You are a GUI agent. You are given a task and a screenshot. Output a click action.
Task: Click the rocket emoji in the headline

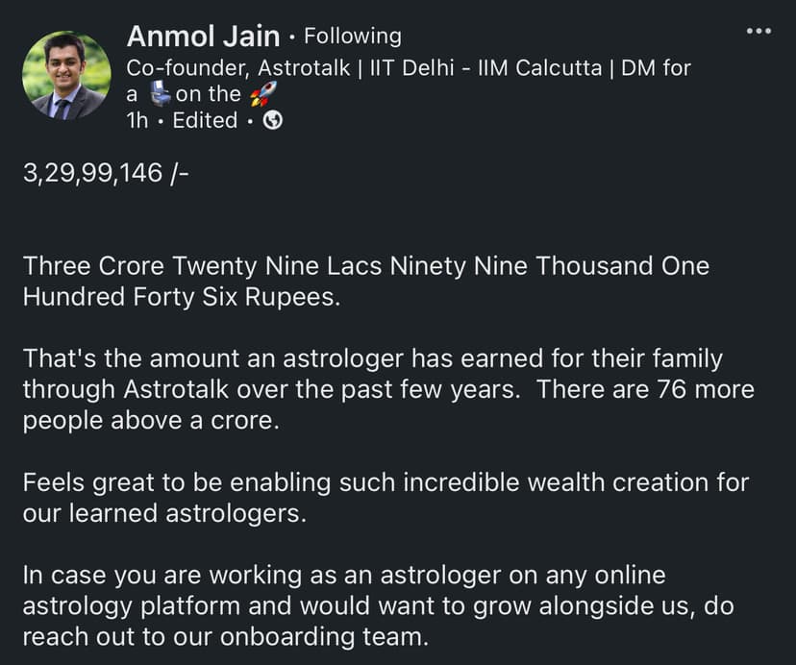pos(262,94)
